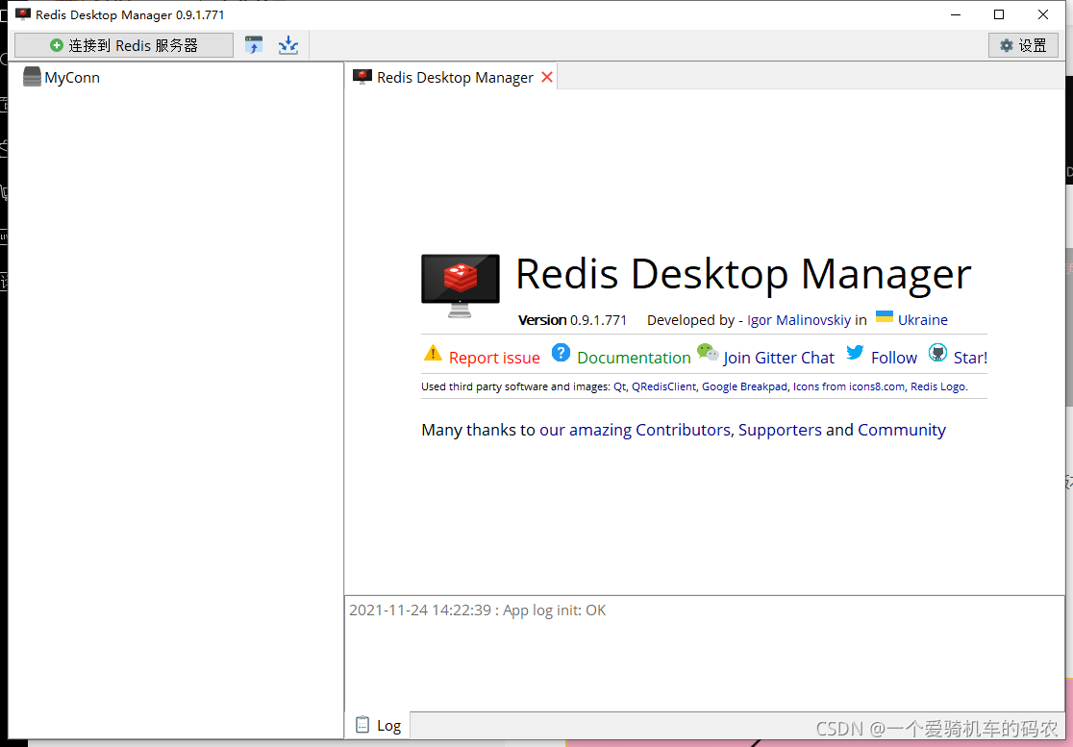Click the GitHub octocat icon

tap(937, 353)
